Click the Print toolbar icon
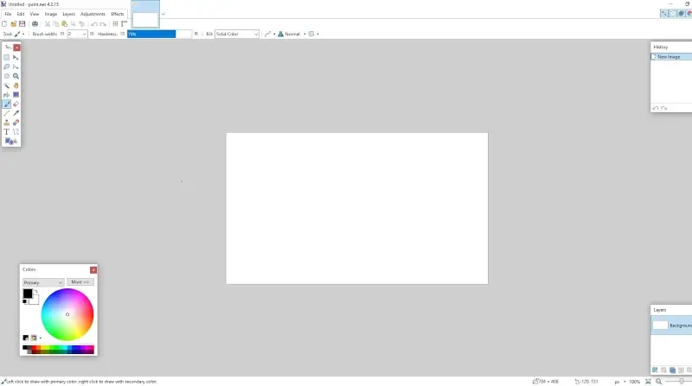The image size is (692, 386). [35, 24]
